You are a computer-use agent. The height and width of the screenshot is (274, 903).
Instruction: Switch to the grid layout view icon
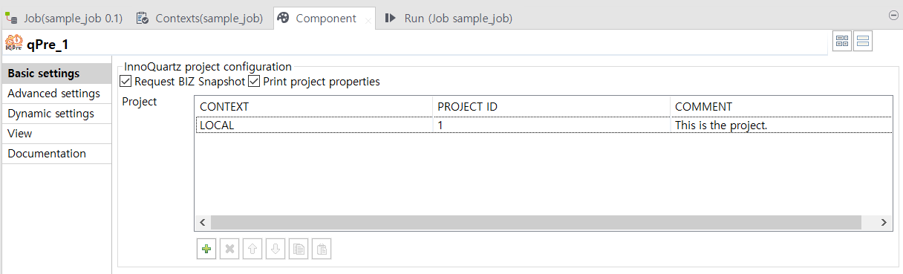coord(843,42)
